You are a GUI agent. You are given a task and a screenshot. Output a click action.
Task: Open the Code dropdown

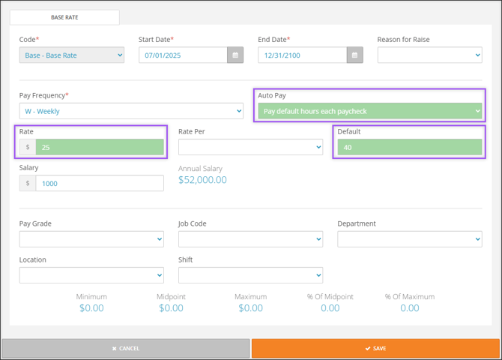click(x=72, y=55)
